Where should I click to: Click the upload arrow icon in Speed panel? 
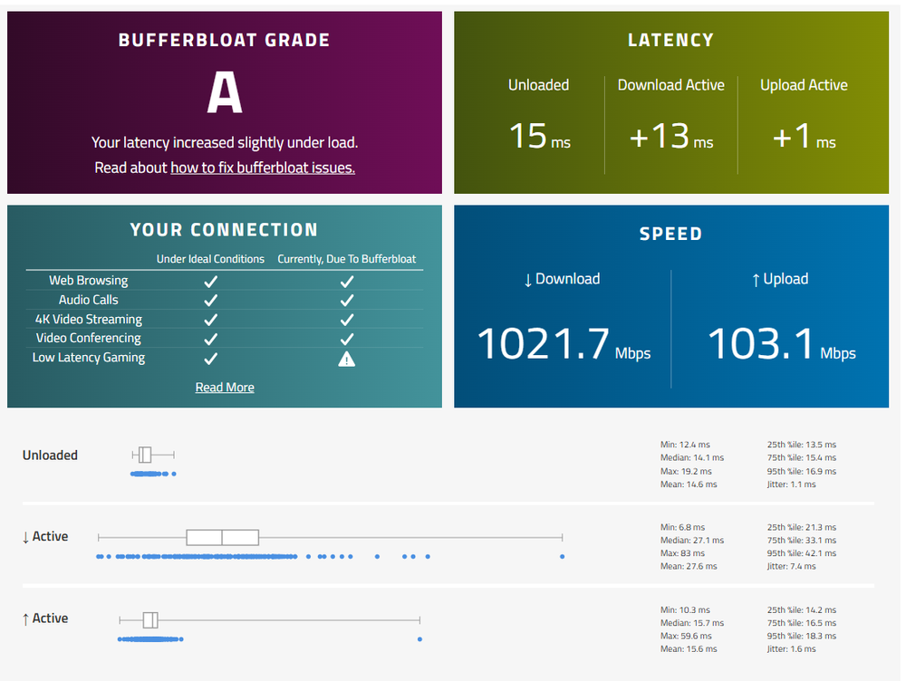click(x=756, y=280)
